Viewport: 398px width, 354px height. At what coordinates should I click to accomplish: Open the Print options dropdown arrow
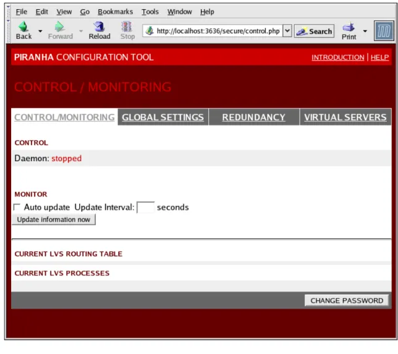tap(365, 31)
